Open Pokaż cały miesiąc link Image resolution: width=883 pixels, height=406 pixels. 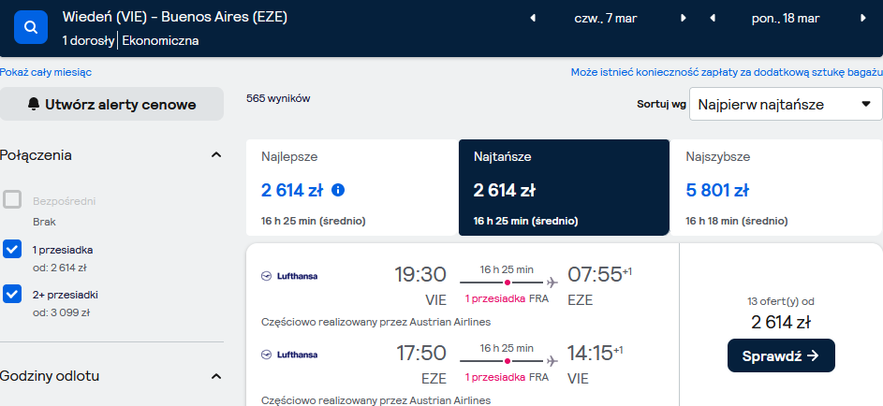pos(46,73)
